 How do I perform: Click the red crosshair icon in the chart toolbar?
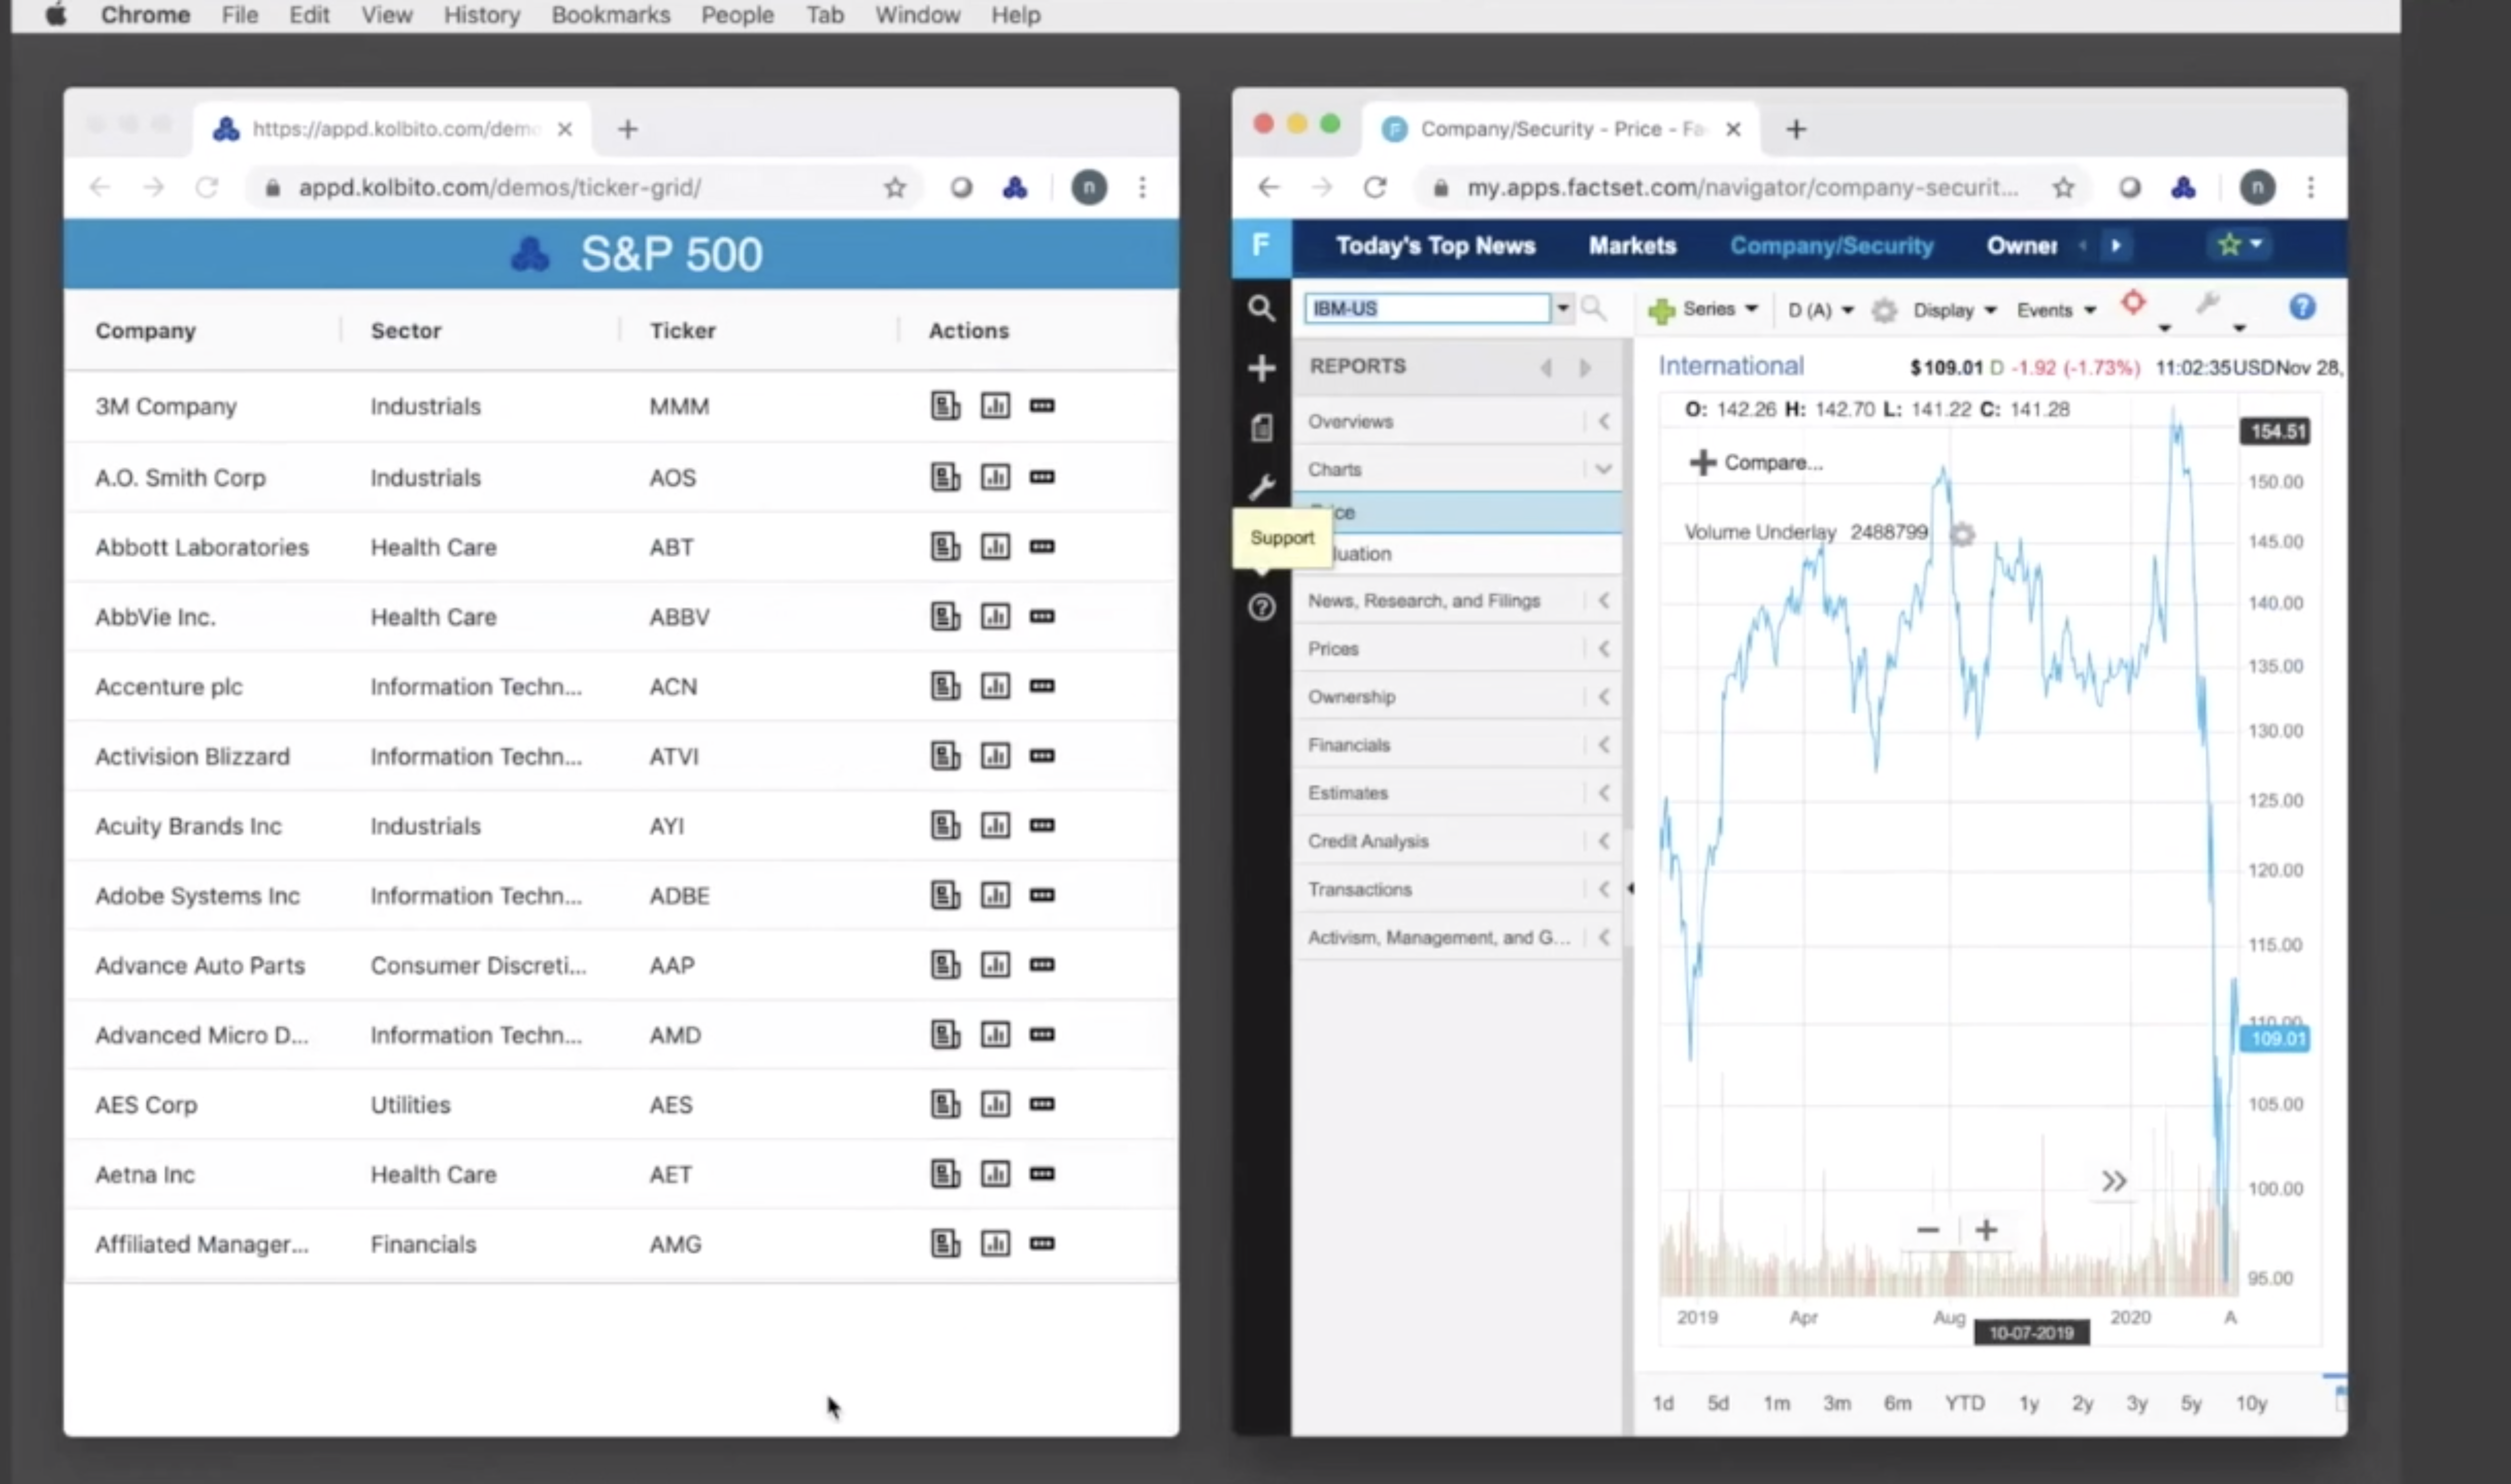[2133, 303]
